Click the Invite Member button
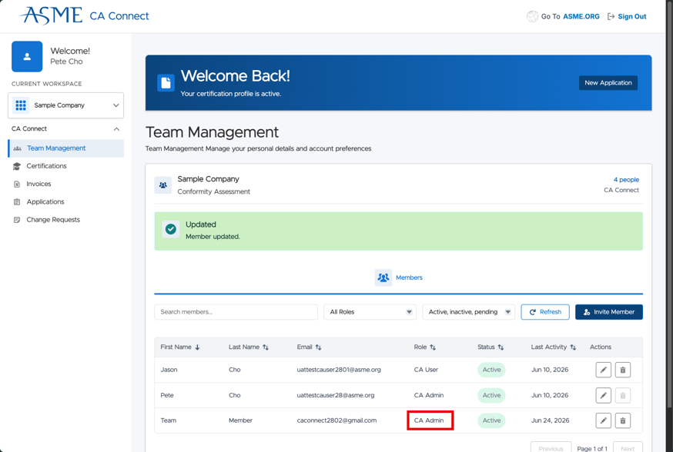Screen dimensions: 673x452 click(608, 312)
